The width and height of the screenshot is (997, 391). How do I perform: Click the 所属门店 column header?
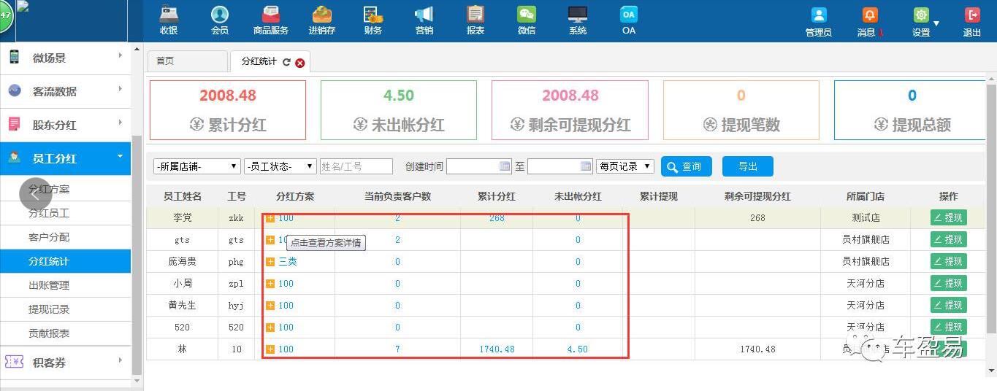tap(866, 196)
